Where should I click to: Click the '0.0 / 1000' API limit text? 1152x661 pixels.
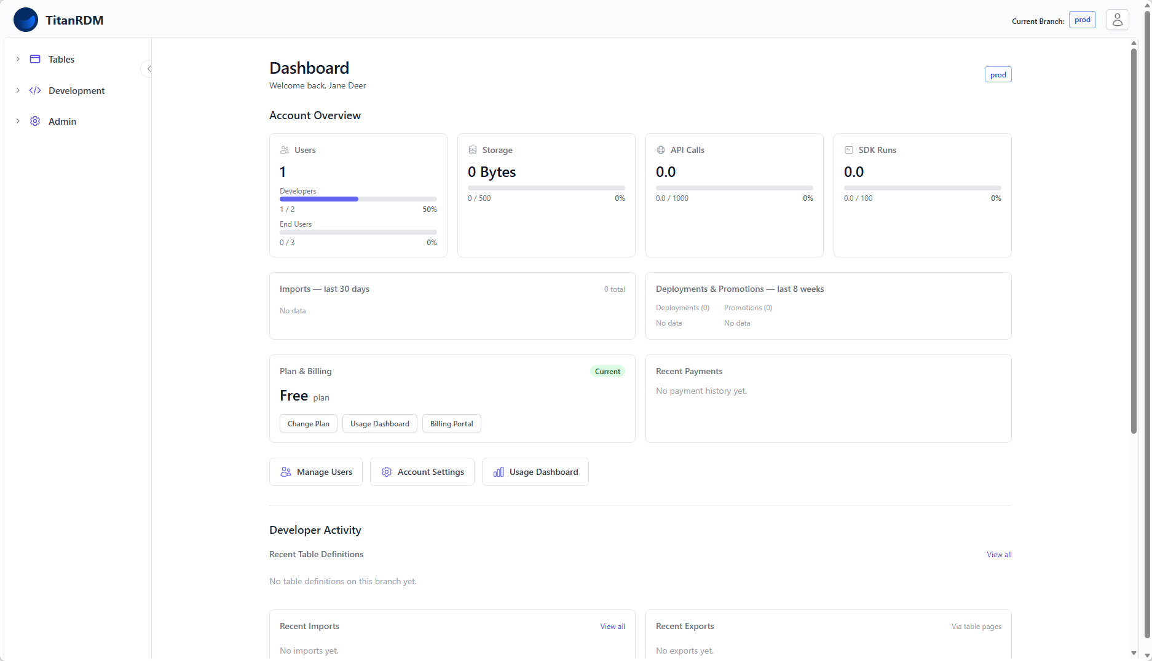(x=672, y=198)
